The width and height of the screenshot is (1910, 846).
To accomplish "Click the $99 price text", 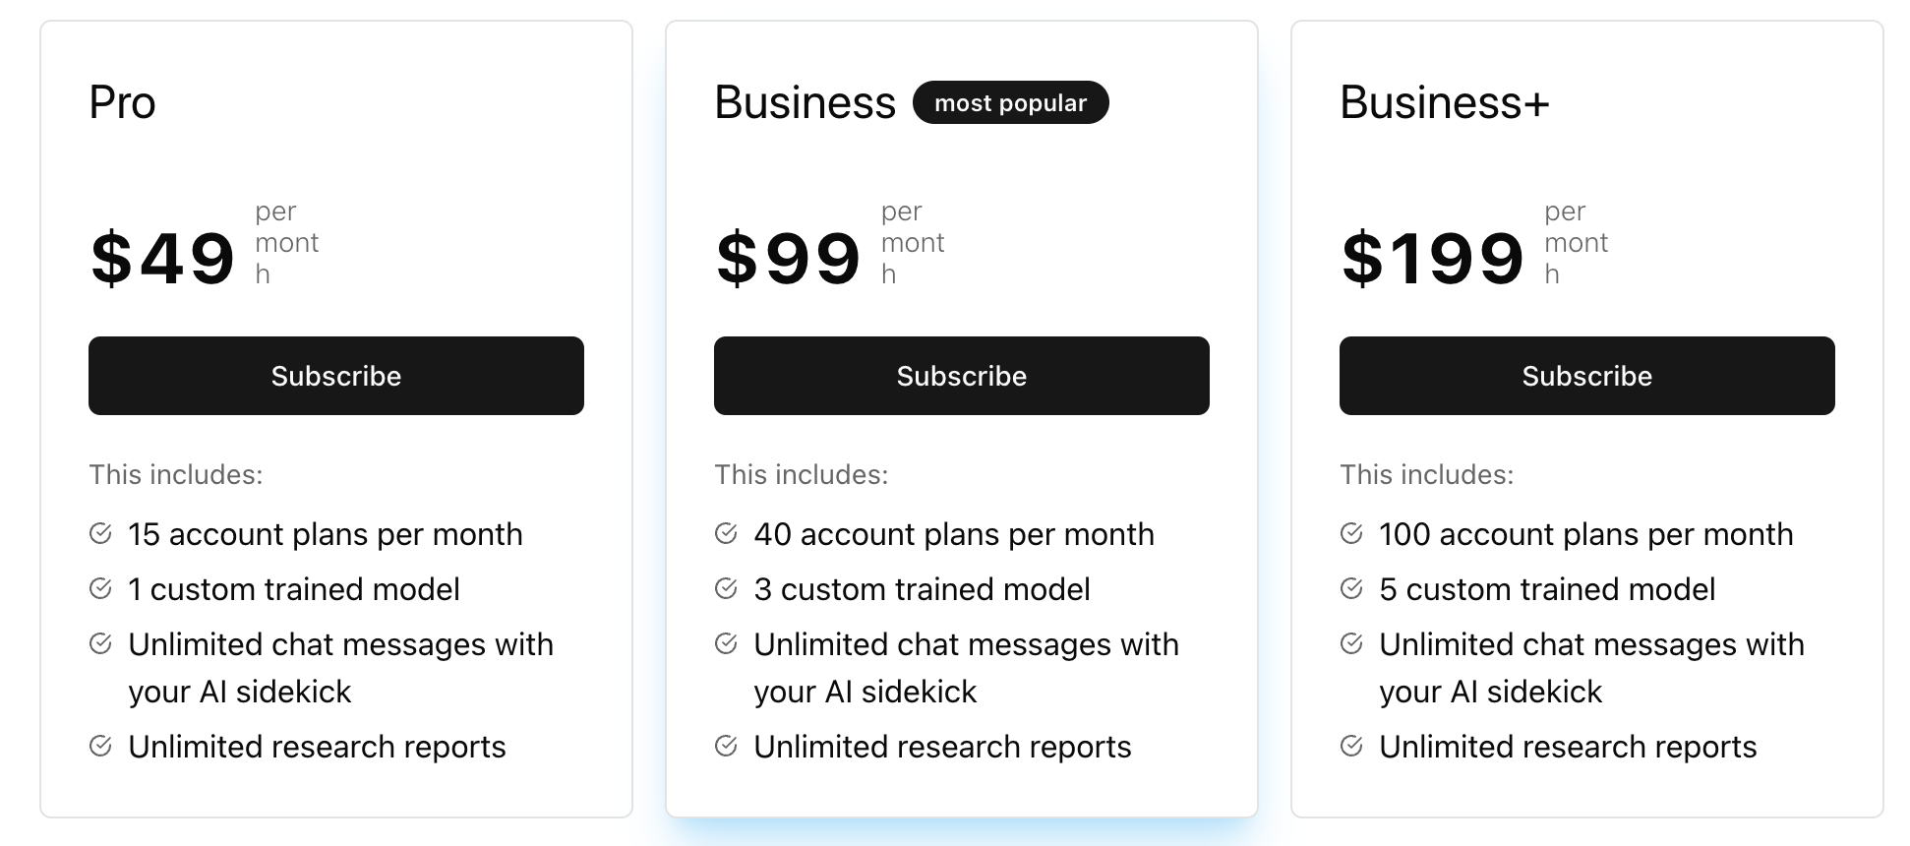I will coord(789,259).
